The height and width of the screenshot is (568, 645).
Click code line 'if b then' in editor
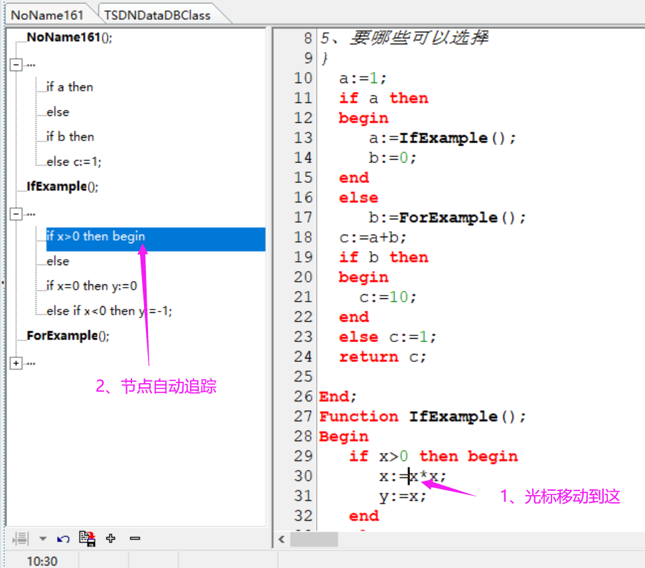point(384,257)
